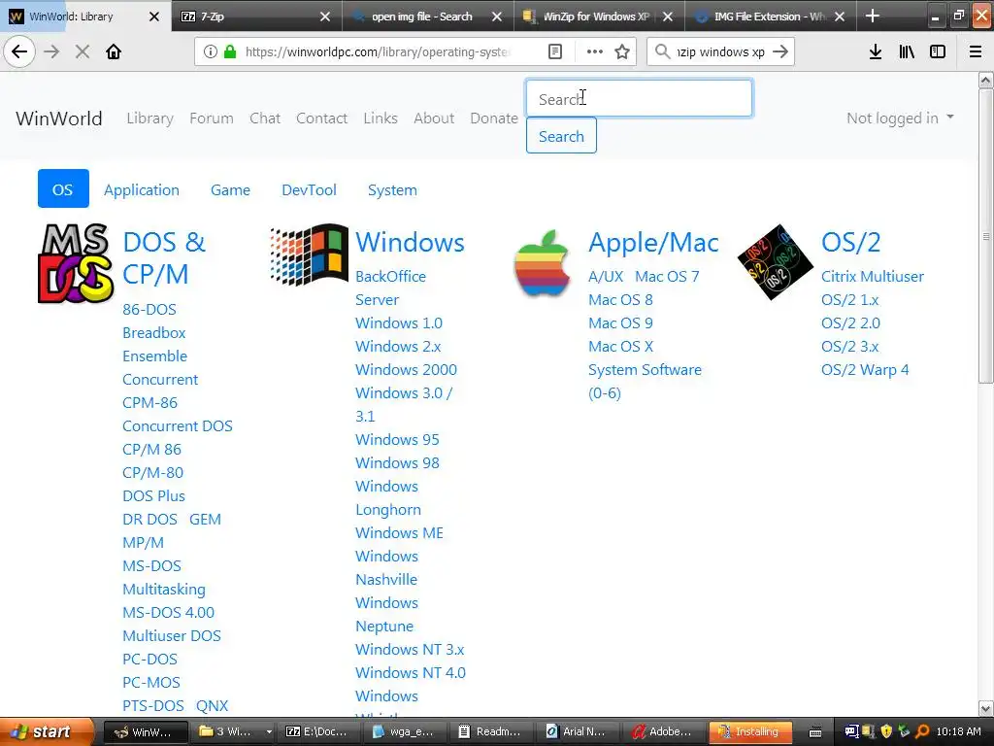This screenshot has height=746, width=994.
Task: Close the WinZip for Windows XP tab
Action: [x=668, y=17]
